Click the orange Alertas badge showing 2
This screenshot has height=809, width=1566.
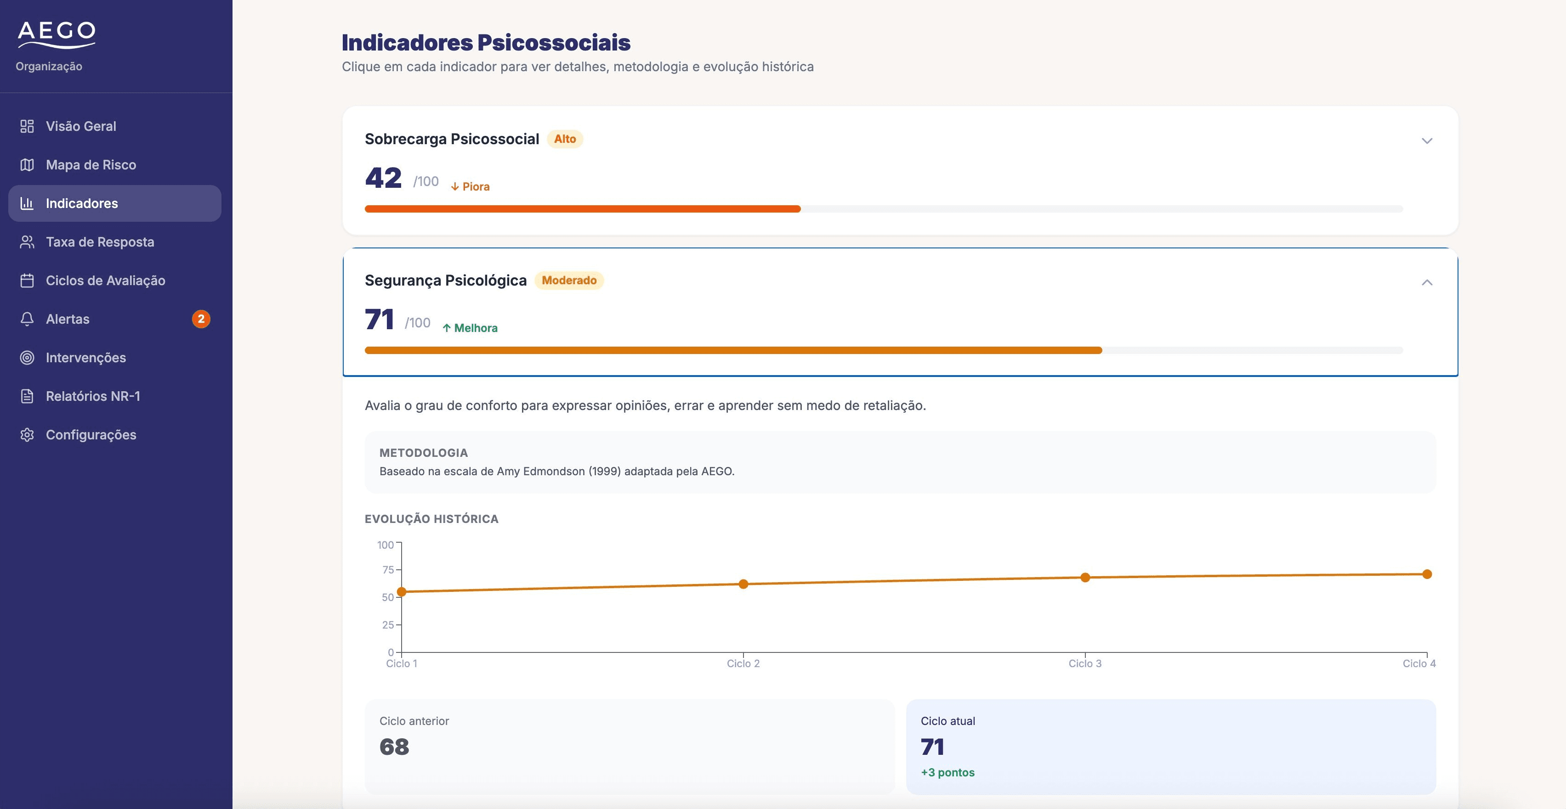tap(201, 319)
